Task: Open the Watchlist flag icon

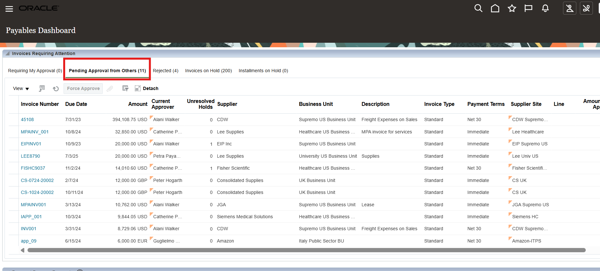Action: 528,8
